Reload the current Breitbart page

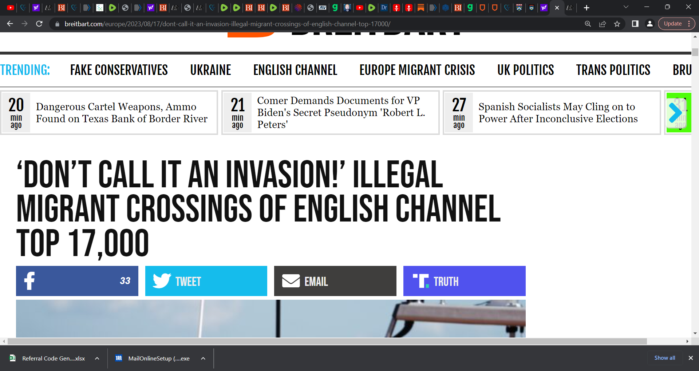click(40, 24)
